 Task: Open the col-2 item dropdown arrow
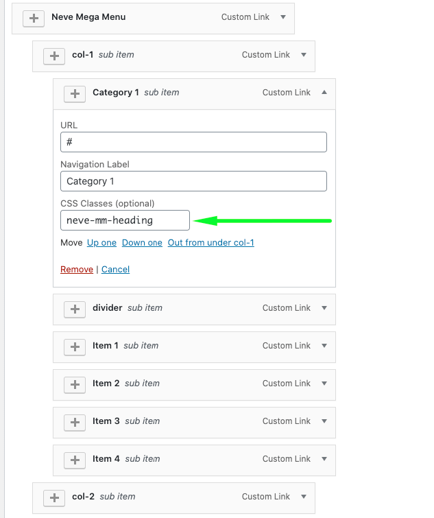pyautogui.click(x=304, y=497)
